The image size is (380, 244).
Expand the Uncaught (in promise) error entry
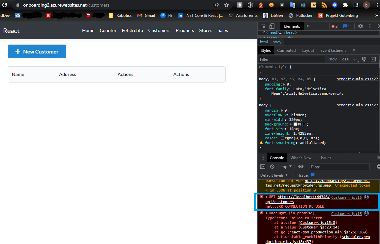coord(267,213)
